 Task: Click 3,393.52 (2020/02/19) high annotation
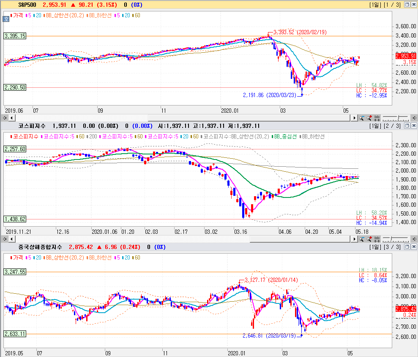tap(300, 32)
